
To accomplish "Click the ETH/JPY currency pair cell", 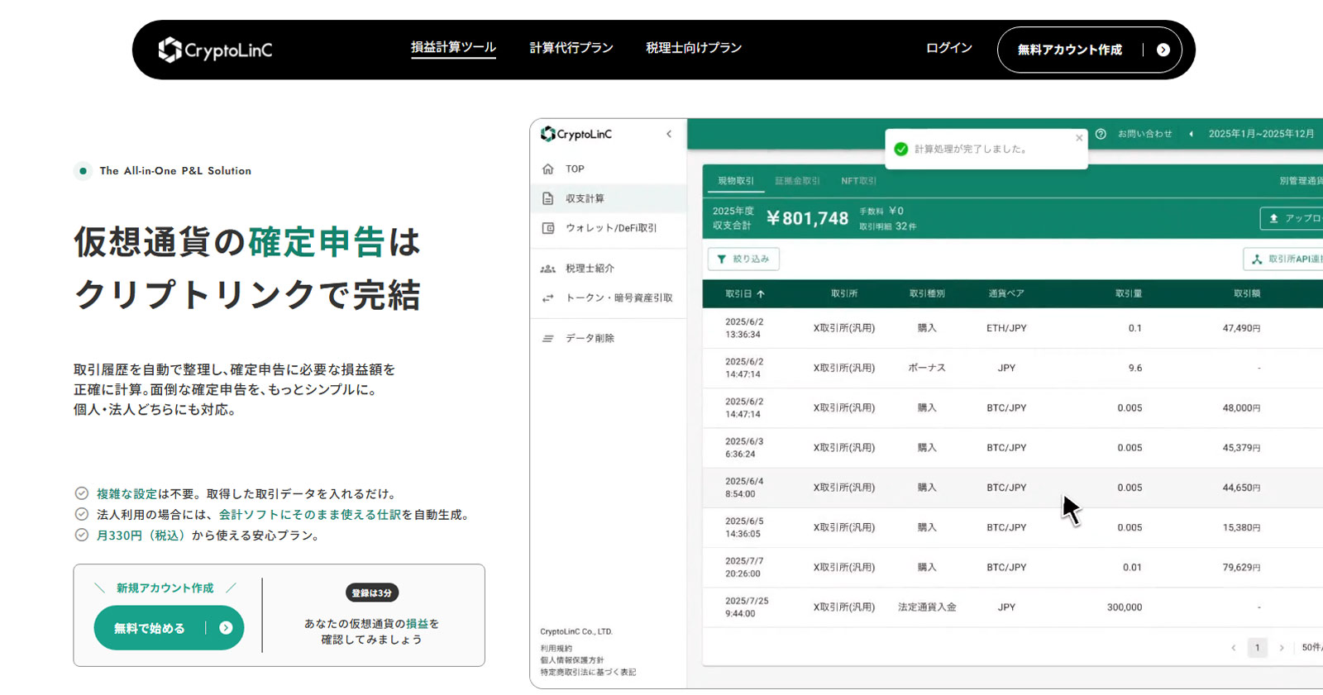I will tap(1006, 328).
